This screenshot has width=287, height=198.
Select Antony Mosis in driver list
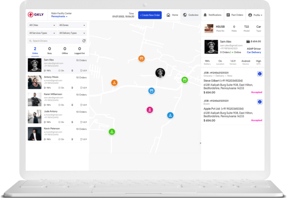point(57,82)
